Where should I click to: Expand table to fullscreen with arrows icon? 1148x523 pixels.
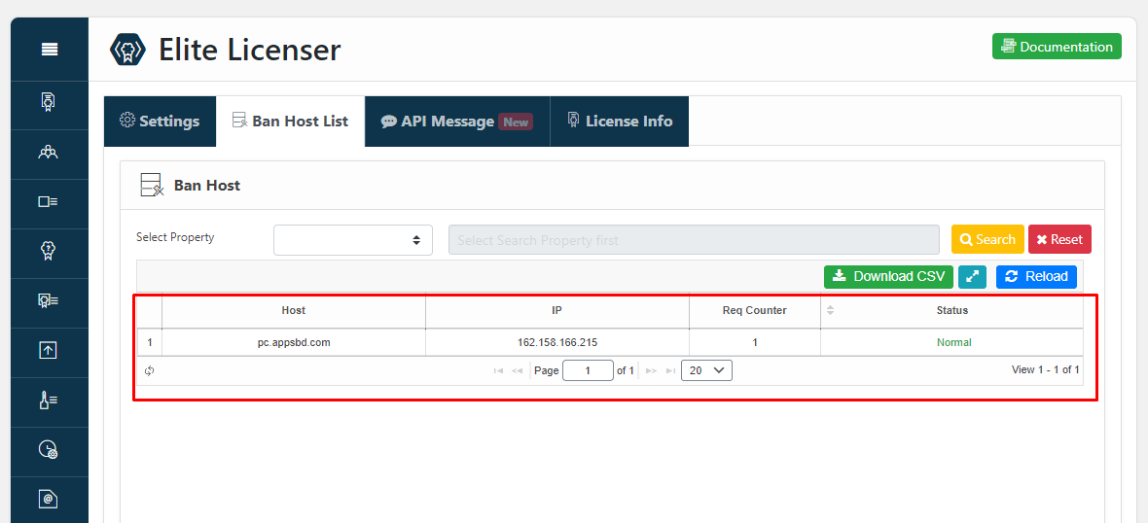coord(971,277)
